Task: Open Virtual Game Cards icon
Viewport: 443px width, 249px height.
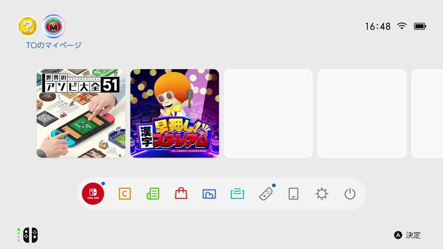Action: coord(293,194)
